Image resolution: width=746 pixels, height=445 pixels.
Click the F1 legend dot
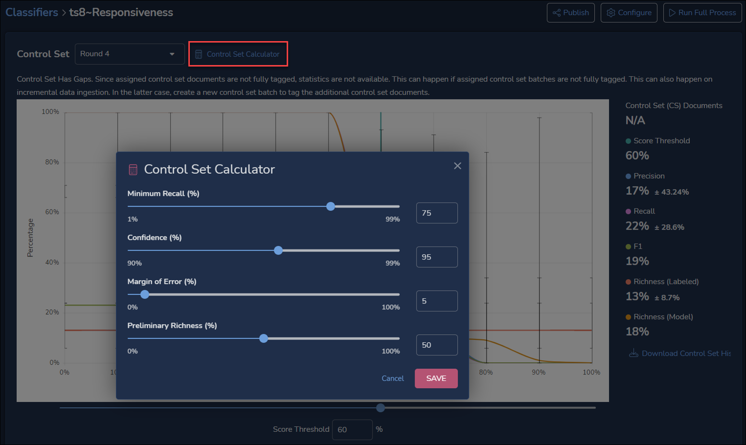629,247
